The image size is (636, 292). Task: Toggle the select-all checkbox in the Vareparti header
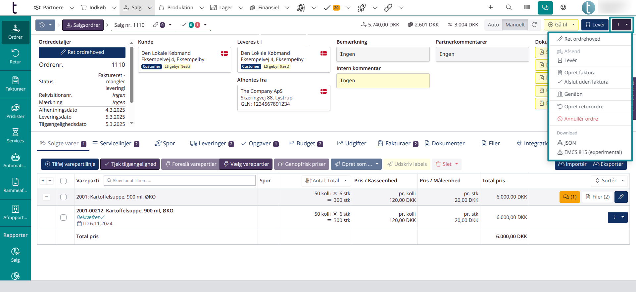(64, 181)
